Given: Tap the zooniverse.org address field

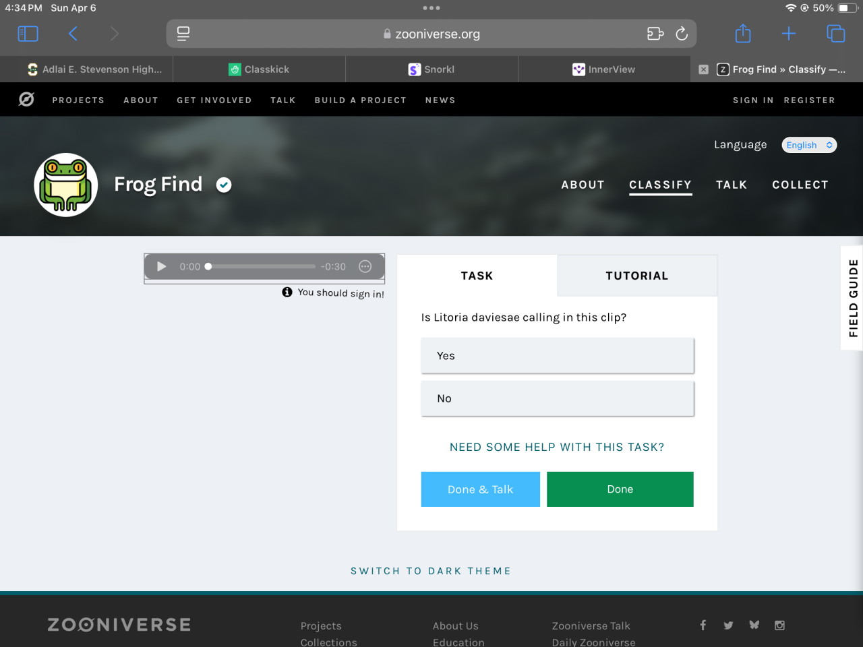Looking at the screenshot, I should pyautogui.click(x=431, y=34).
